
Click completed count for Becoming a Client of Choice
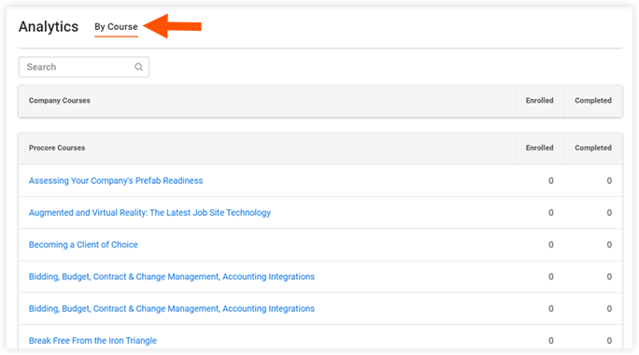(609, 245)
